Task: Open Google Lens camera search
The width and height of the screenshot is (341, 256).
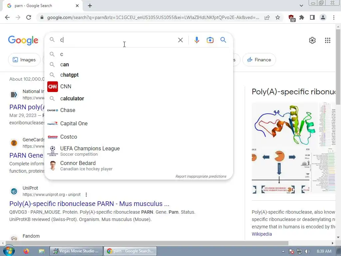Action: (210, 40)
